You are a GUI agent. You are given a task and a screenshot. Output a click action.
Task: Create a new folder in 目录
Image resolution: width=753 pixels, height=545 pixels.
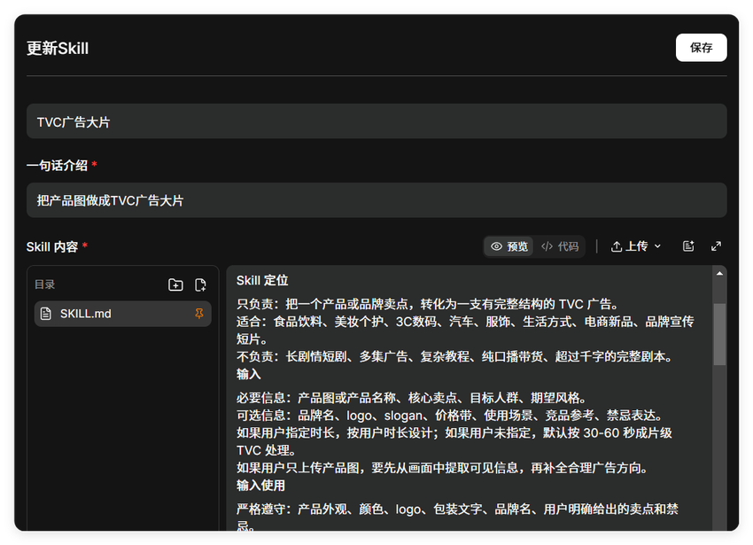(x=175, y=284)
